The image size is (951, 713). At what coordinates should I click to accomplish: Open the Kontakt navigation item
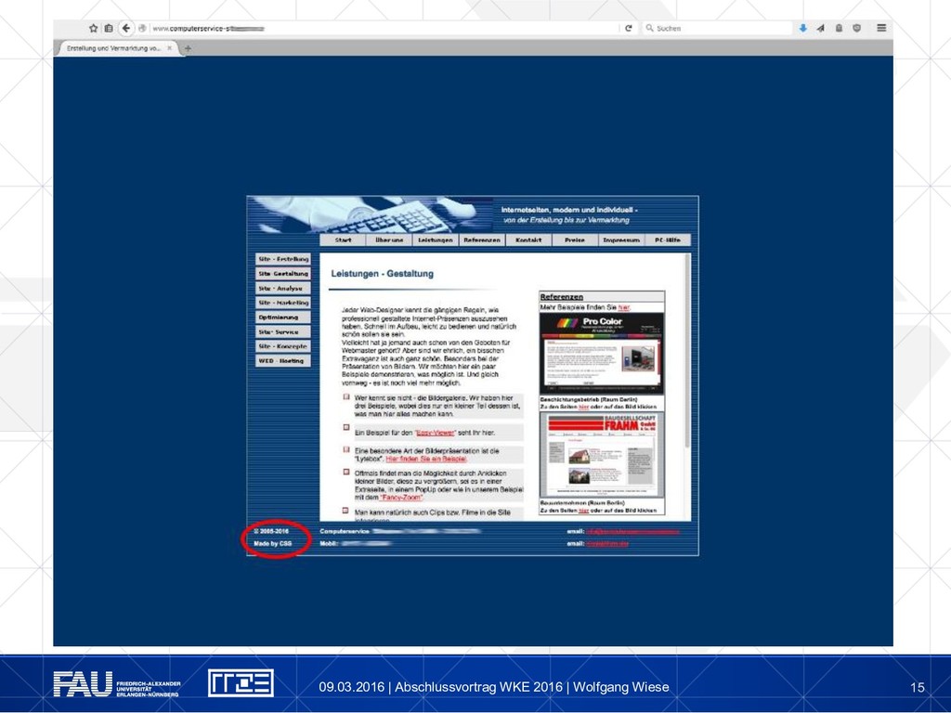pyautogui.click(x=528, y=240)
